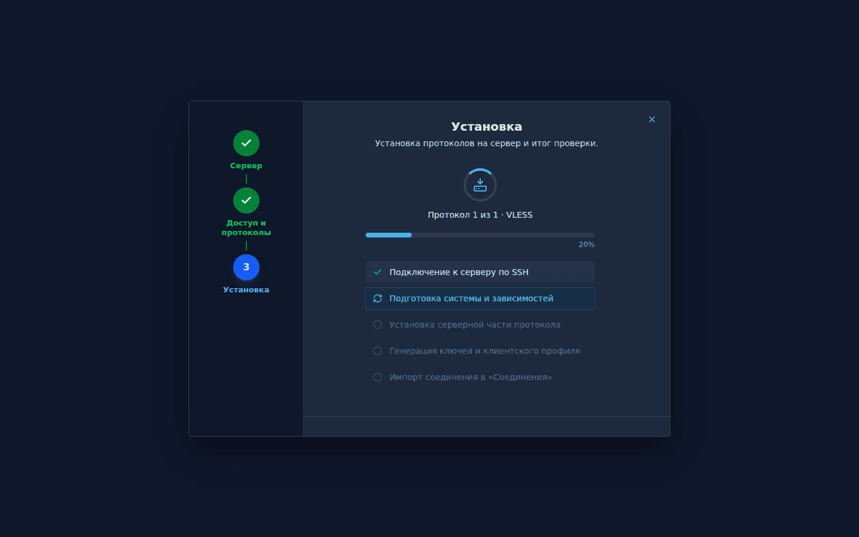Click the Сервер step checkmark circle
Image resolution: width=859 pixels, height=537 pixels.
[246, 143]
